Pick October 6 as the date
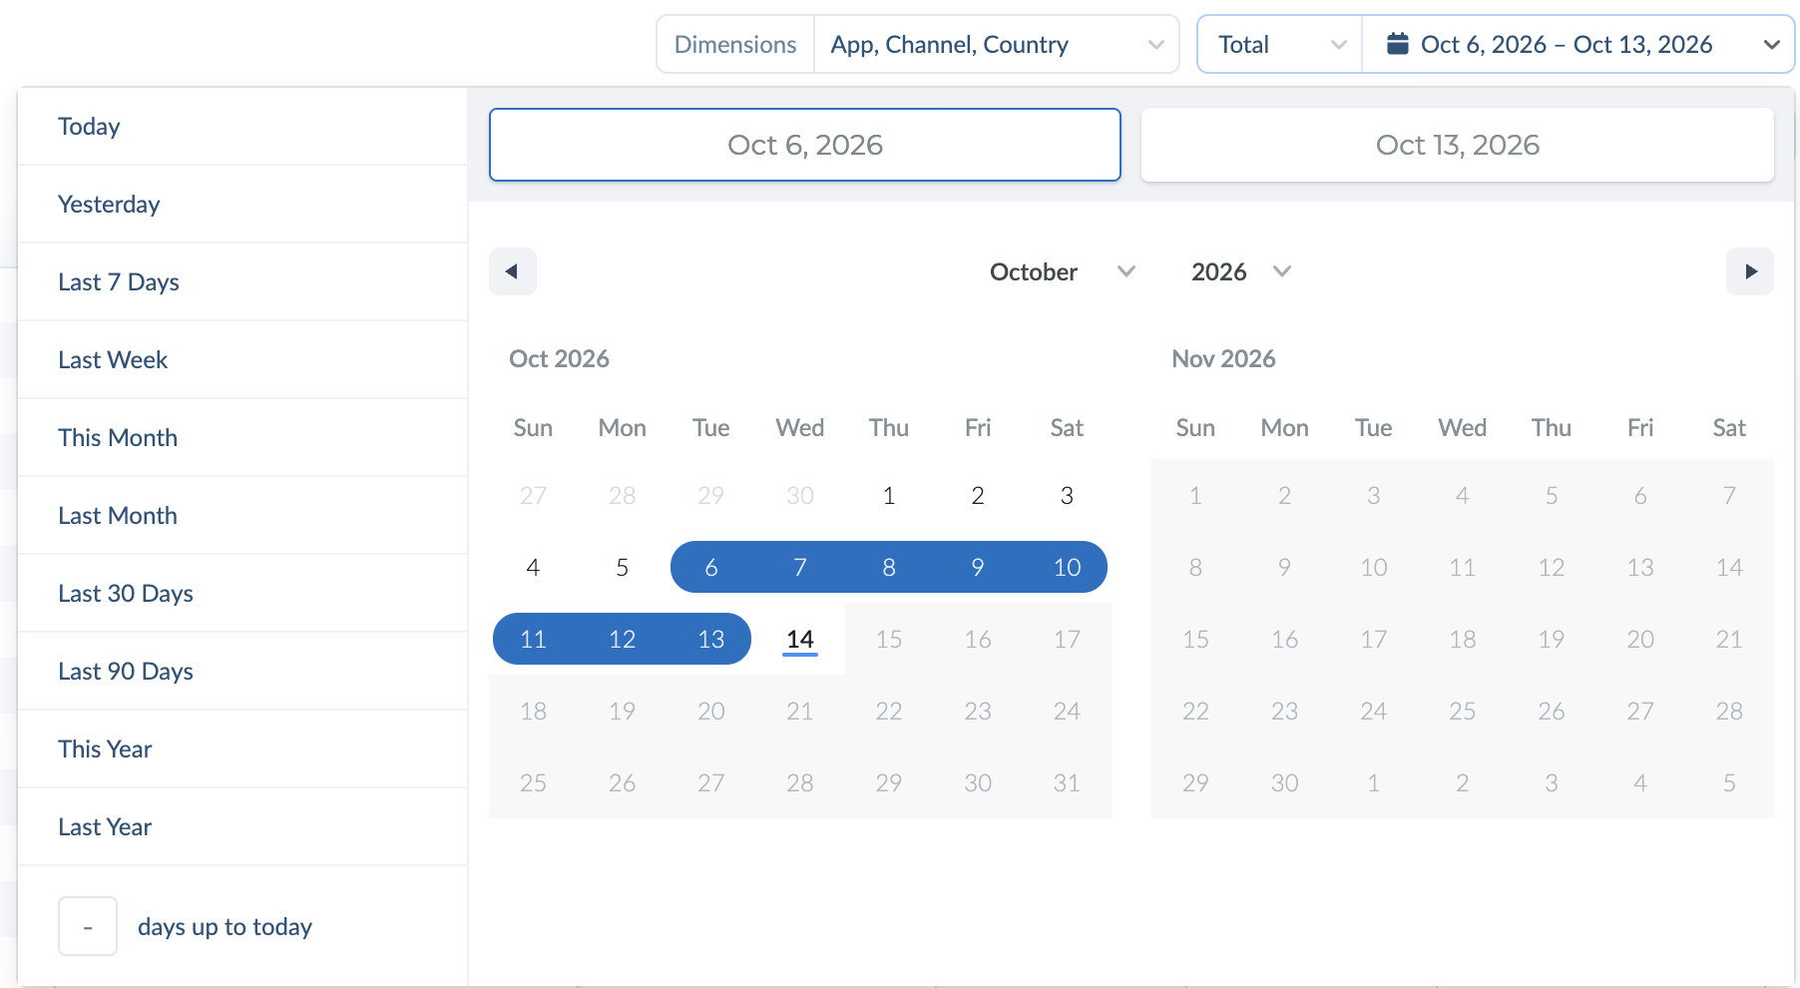 711,567
